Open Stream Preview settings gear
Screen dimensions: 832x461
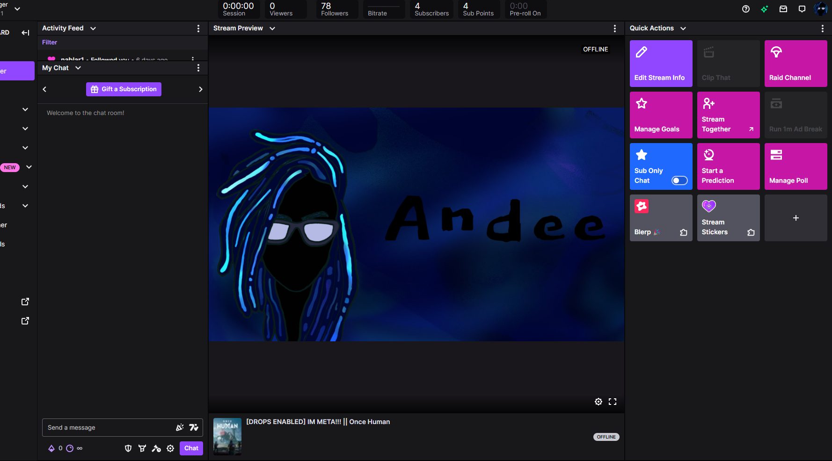tap(598, 402)
